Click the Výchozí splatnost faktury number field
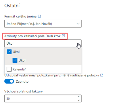The height and width of the screenshot is (109, 115). pyautogui.click(x=43, y=98)
